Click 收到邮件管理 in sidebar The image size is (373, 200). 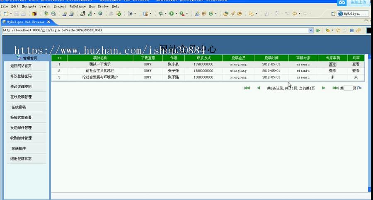(x=21, y=138)
